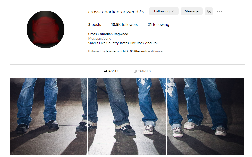View the 21 following list
This screenshot has height=157, width=252.
159,25
